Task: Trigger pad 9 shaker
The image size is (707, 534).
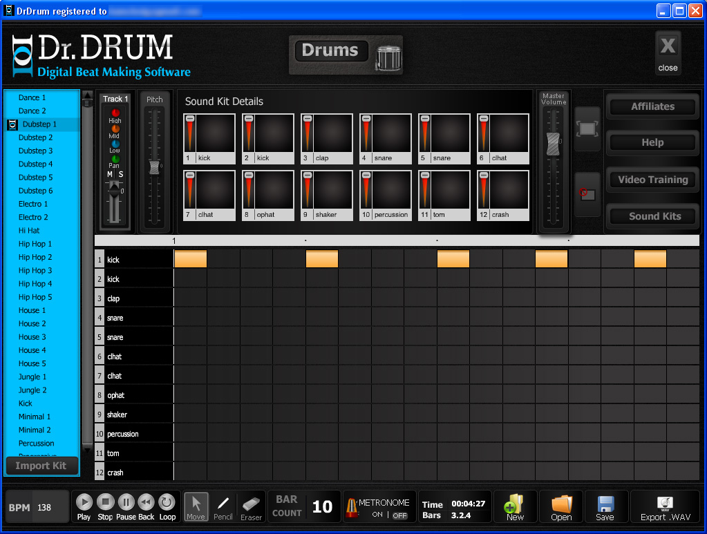Action: click(x=332, y=190)
